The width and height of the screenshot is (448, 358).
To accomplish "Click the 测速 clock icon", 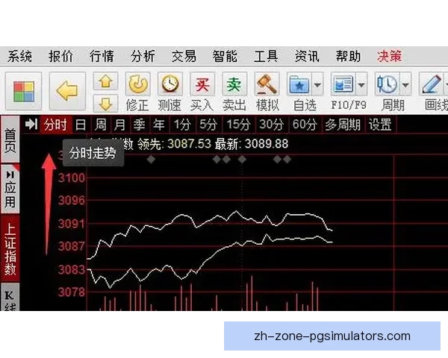I will [x=170, y=84].
